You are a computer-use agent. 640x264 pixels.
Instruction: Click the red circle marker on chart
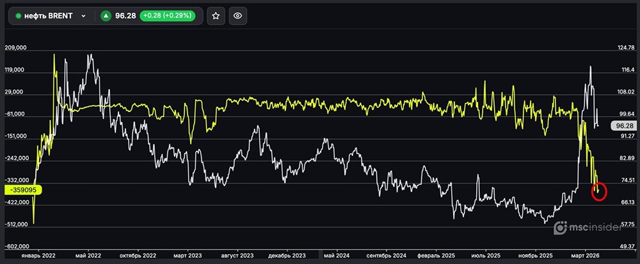598,191
